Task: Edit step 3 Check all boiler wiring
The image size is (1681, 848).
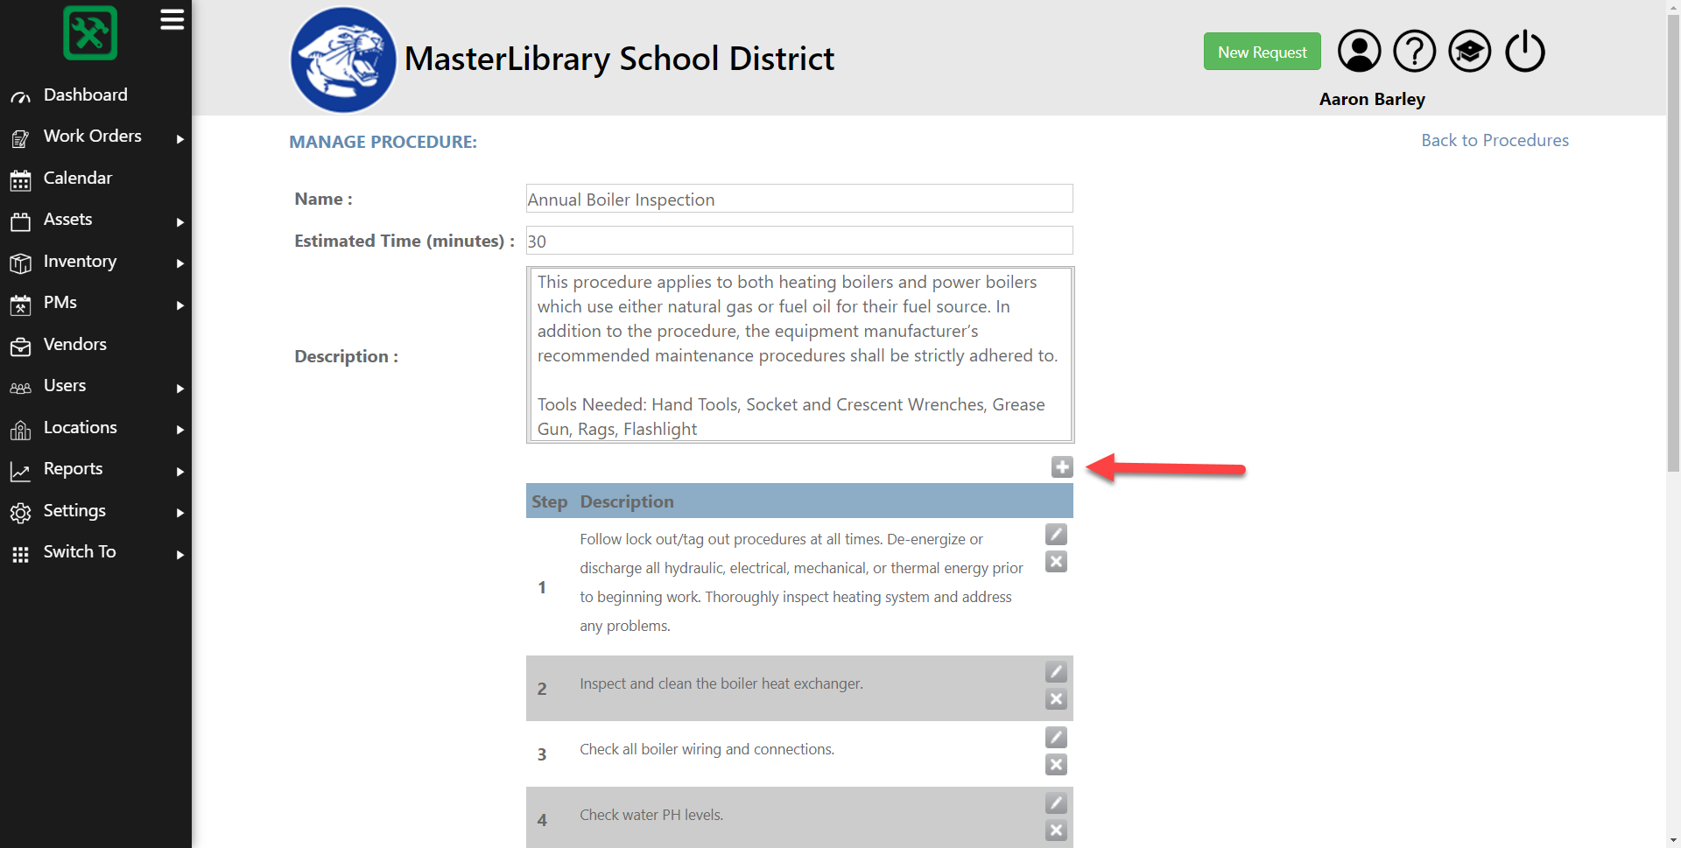Action: click(1056, 738)
